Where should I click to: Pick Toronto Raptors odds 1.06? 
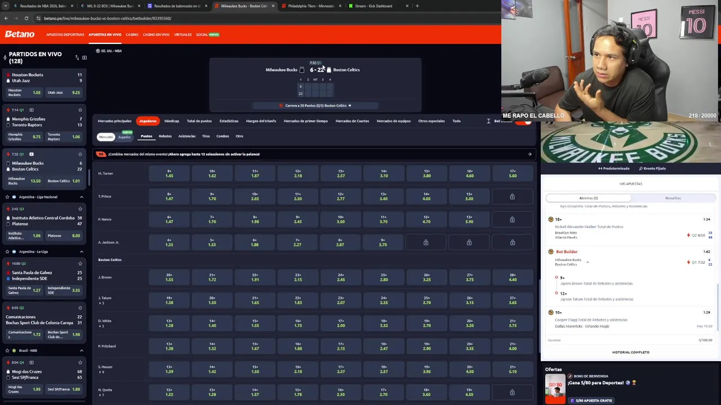click(64, 137)
